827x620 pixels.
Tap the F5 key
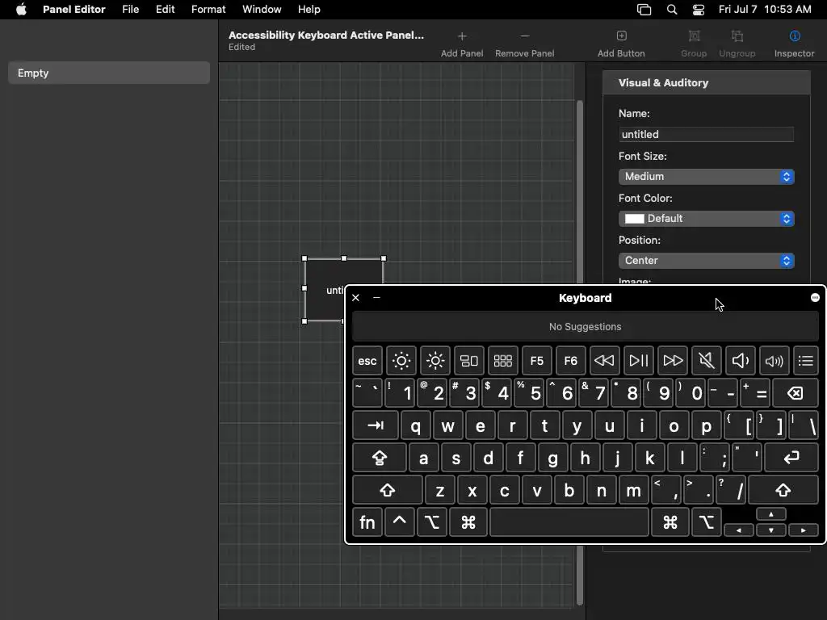pyautogui.click(x=537, y=361)
